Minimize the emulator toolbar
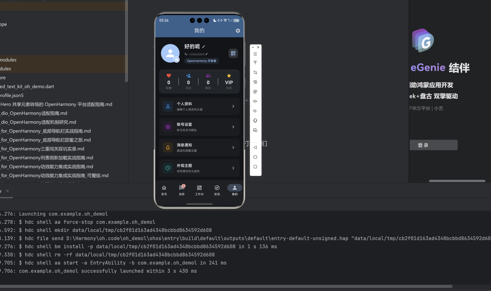Viewport: 491px width, 291px height. (253, 47)
